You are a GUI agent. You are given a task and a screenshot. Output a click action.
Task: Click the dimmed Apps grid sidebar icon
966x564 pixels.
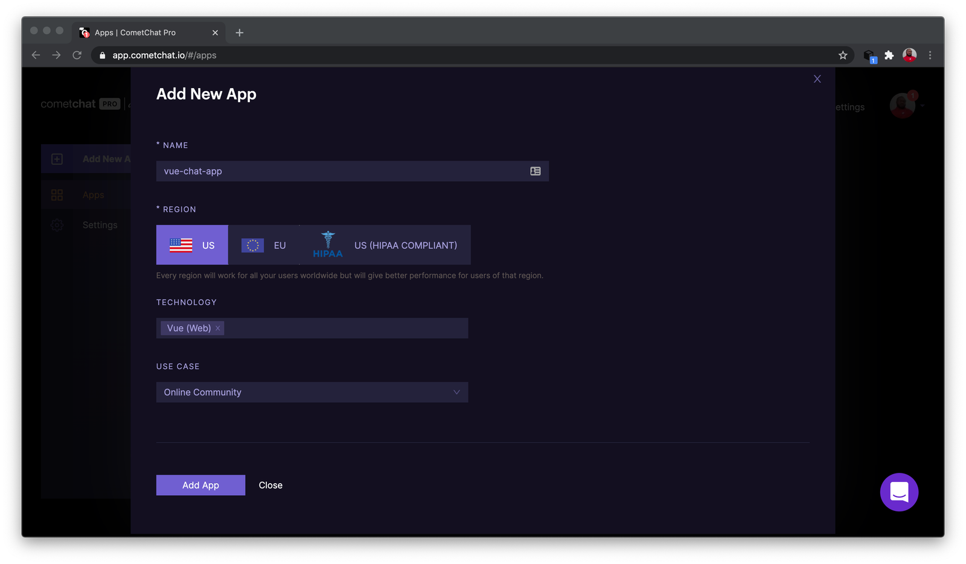pyautogui.click(x=57, y=194)
